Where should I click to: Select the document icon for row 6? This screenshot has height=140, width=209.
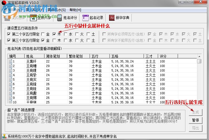click(x=10, y=84)
